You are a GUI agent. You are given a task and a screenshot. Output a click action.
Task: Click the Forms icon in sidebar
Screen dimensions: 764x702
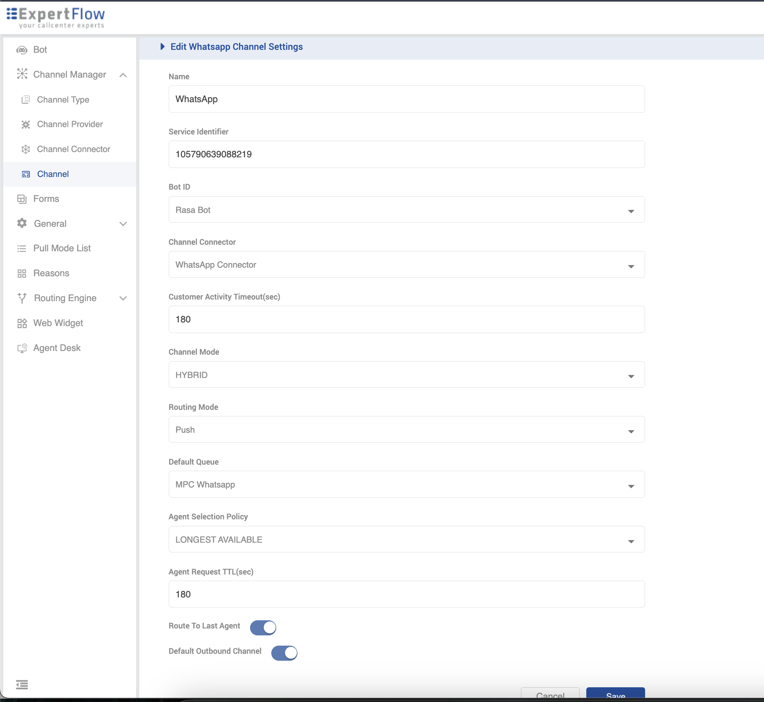[22, 199]
